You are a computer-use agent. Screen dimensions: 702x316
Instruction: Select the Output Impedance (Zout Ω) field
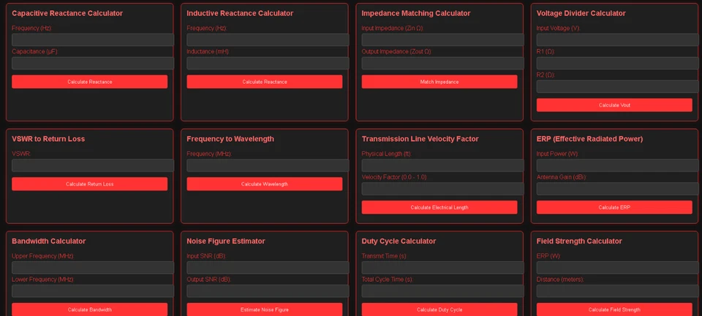coord(443,63)
